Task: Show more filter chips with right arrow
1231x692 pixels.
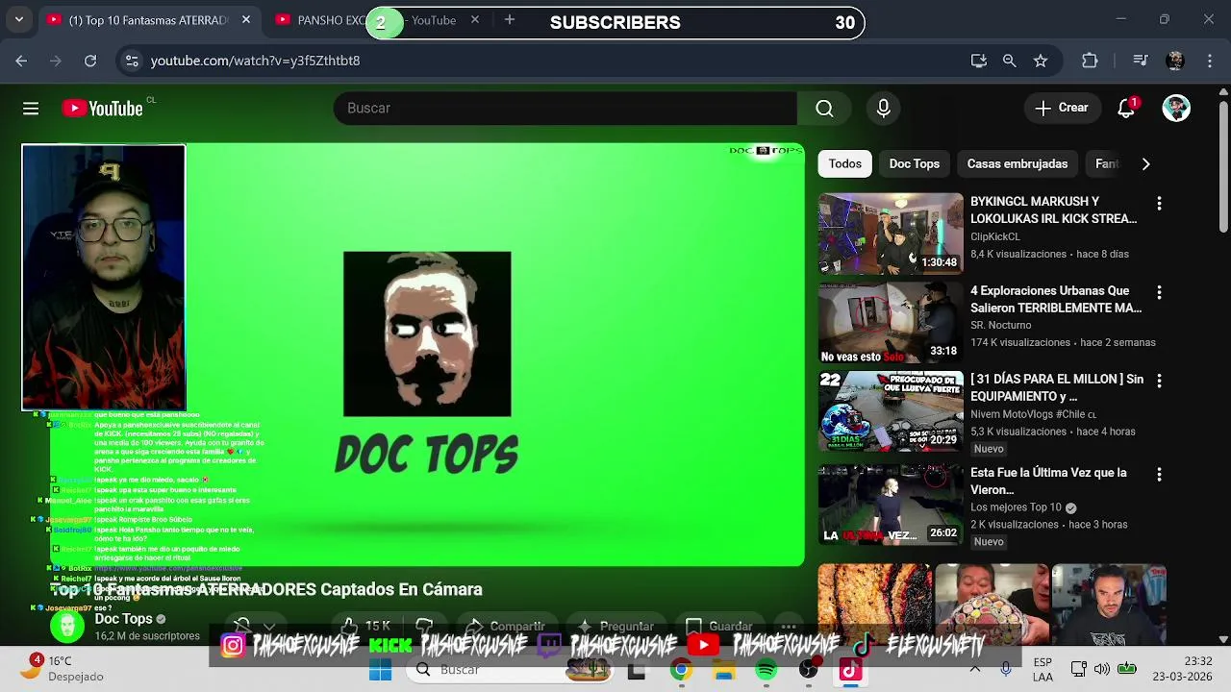Action: click(1145, 164)
